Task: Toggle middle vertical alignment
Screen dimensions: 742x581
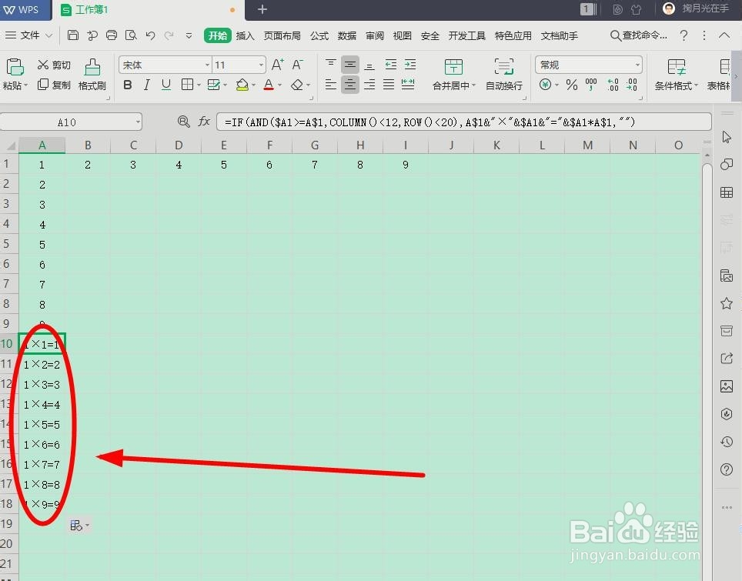Action: pos(350,65)
